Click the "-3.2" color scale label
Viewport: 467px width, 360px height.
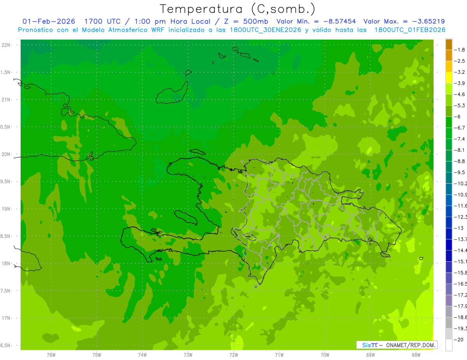tap(460, 72)
